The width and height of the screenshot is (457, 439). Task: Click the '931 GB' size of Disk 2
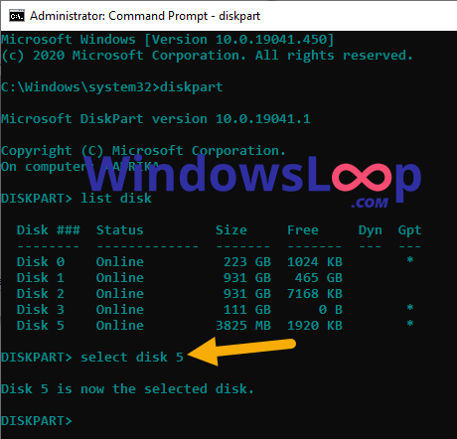pyautogui.click(x=247, y=294)
